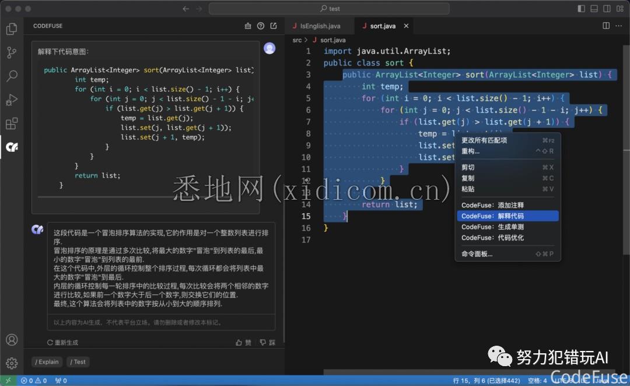Open the Search view in the sidebar
The height and width of the screenshot is (386, 630).
tap(12, 76)
